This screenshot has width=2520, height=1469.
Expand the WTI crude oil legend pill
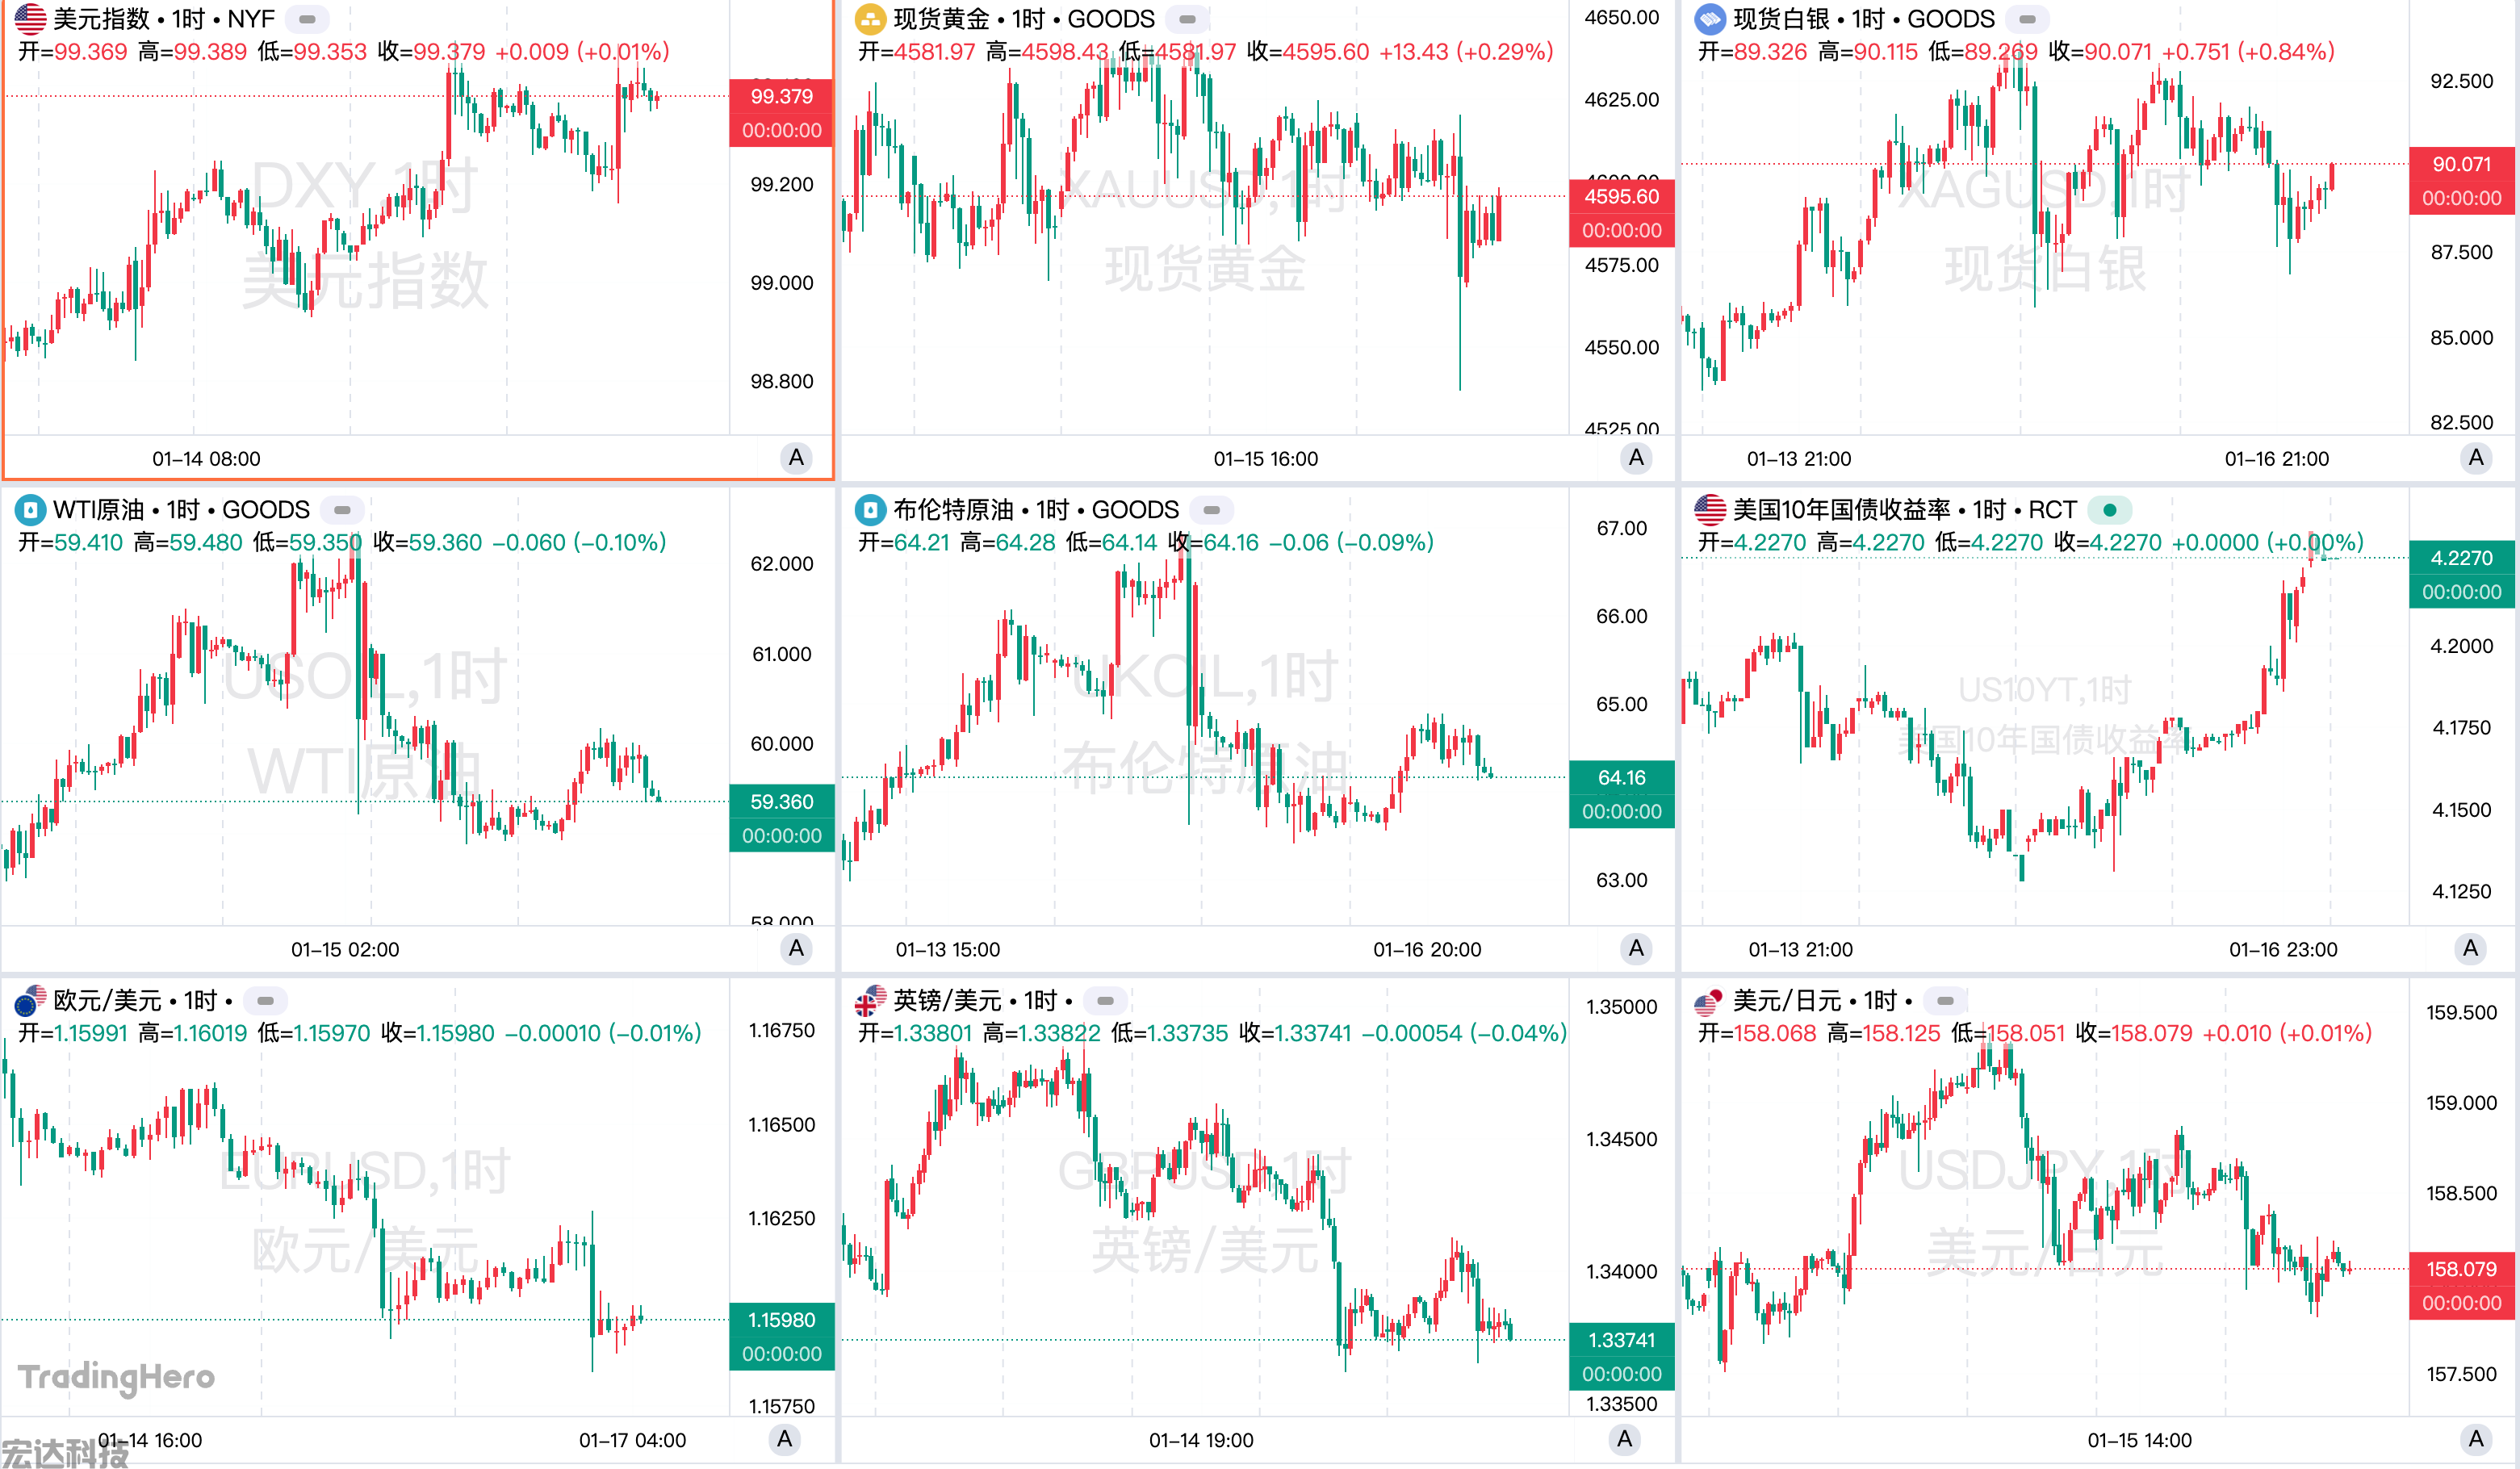tap(342, 510)
